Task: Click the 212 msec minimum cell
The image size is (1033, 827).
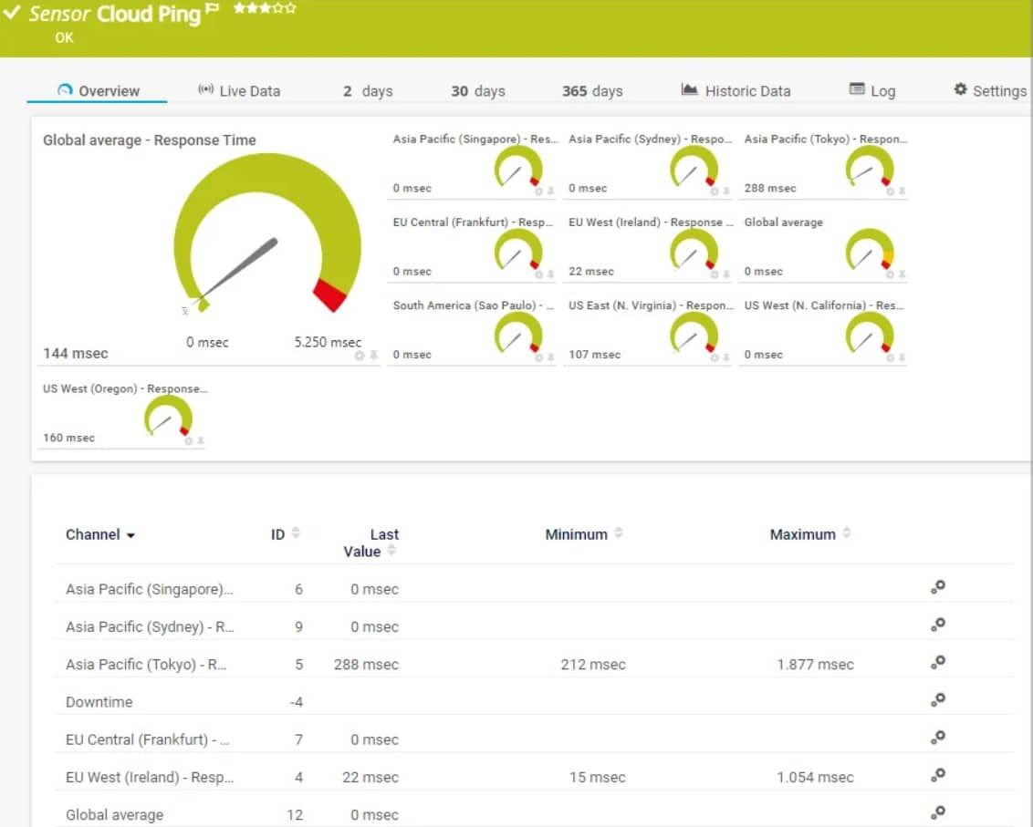Action: (x=593, y=665)
